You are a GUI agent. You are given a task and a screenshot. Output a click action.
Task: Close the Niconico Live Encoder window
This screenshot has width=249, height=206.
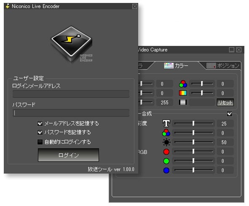(135, 6)
